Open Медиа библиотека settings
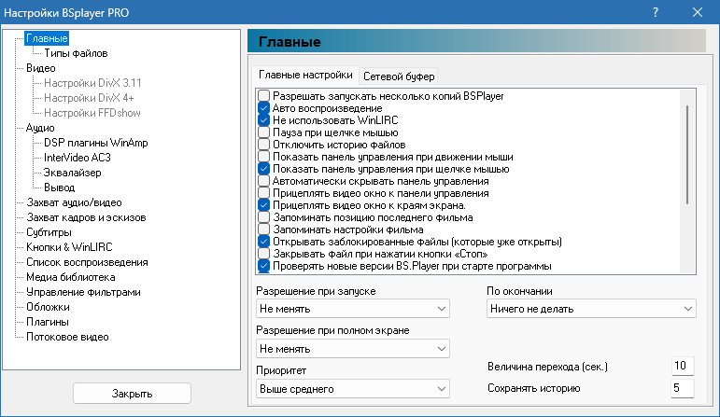Viewport: 720px width, 417px height. pyautogui.click(x=71, y=277)
